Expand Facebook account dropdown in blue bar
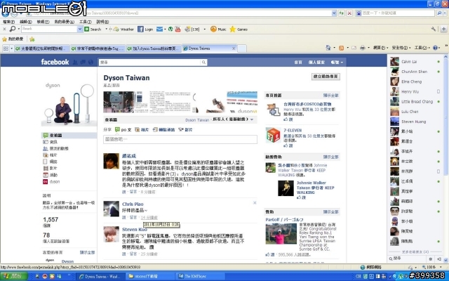449x281 pixels. pyautogui.click(x=337, y=63)
